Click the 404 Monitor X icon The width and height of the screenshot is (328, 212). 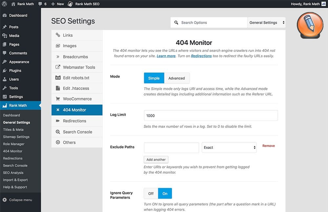(58, 110)
